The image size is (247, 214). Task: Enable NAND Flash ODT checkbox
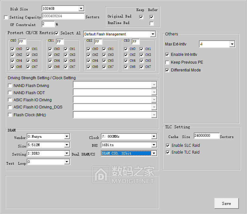(10, 93)
